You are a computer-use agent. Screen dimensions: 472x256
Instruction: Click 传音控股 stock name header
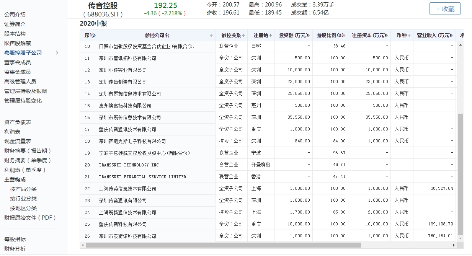point(103,6)
